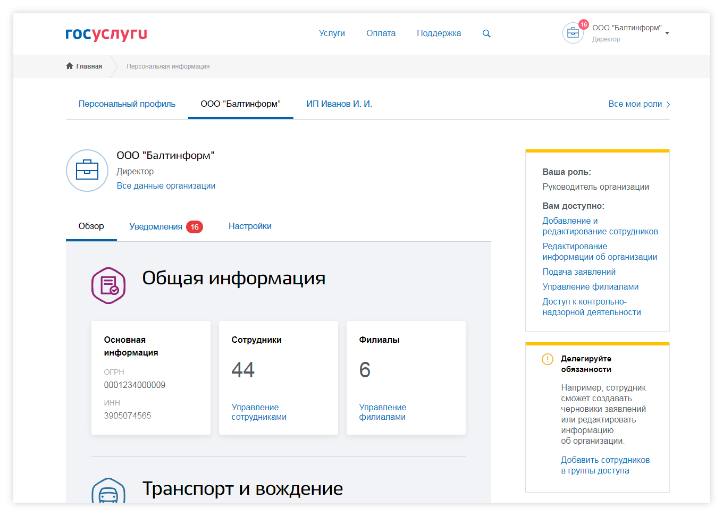Click Управление филиалами link in Филиалы card

tap(383, 412)
